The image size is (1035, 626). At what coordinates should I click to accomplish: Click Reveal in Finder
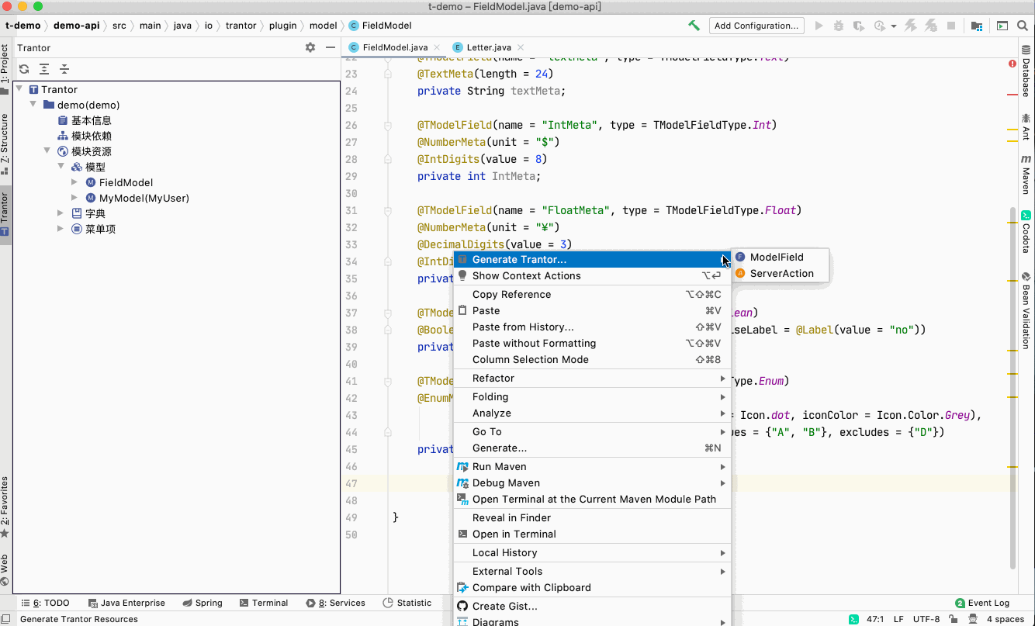coord(592,517)
